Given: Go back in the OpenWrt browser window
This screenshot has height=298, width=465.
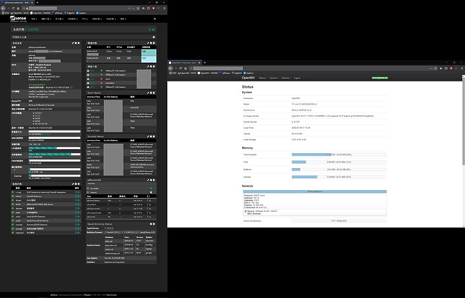Looking at the screenshot, I should pyautogui.click(x=170, y=69).
